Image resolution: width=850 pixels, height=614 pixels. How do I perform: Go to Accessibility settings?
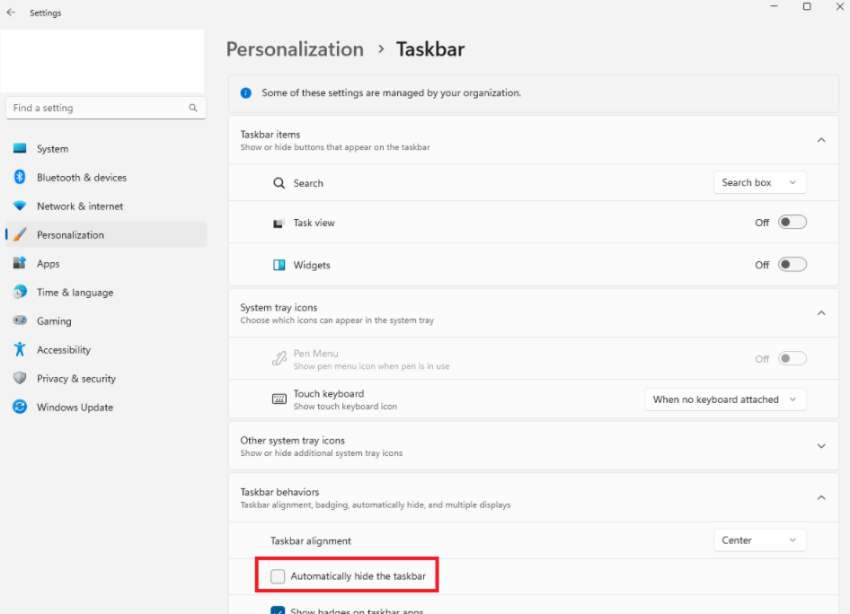click(x=106, y=349)
